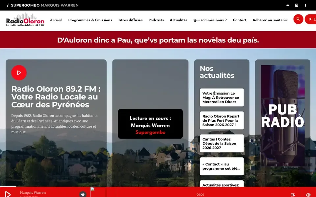Go to next slide on PUB RADIO carousel
Viewport: 316px width, 197px height.
tap(300, 115)
